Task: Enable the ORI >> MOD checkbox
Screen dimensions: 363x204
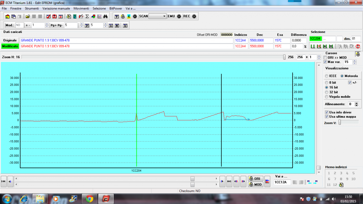Action: coord(325,57)
